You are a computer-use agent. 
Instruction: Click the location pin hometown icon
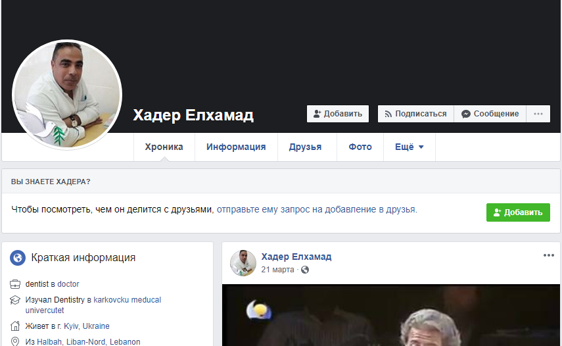16,341
